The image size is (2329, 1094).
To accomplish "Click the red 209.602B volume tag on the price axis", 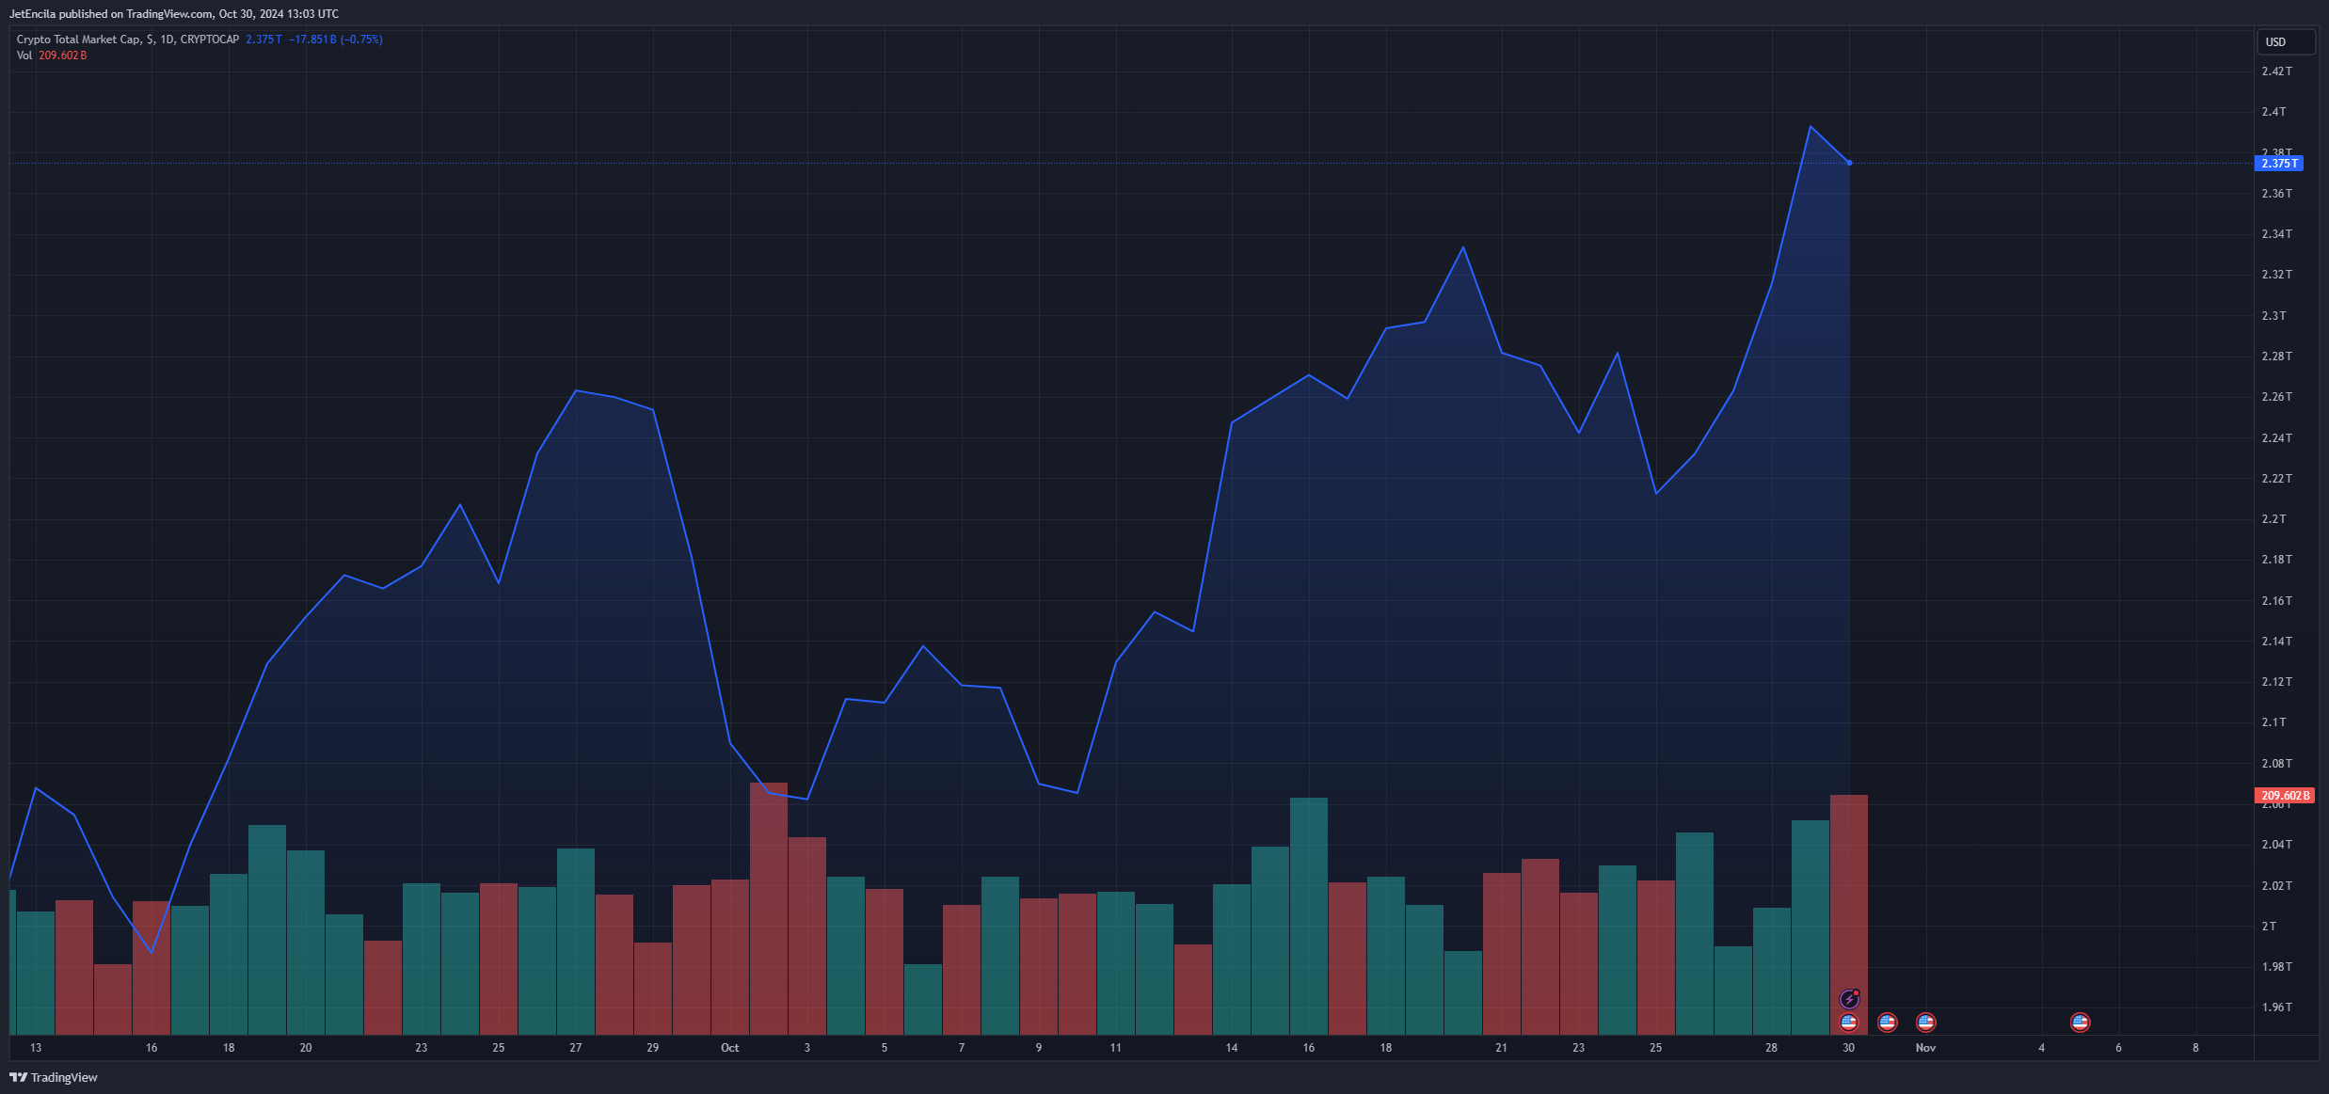I will (2285, 796).
